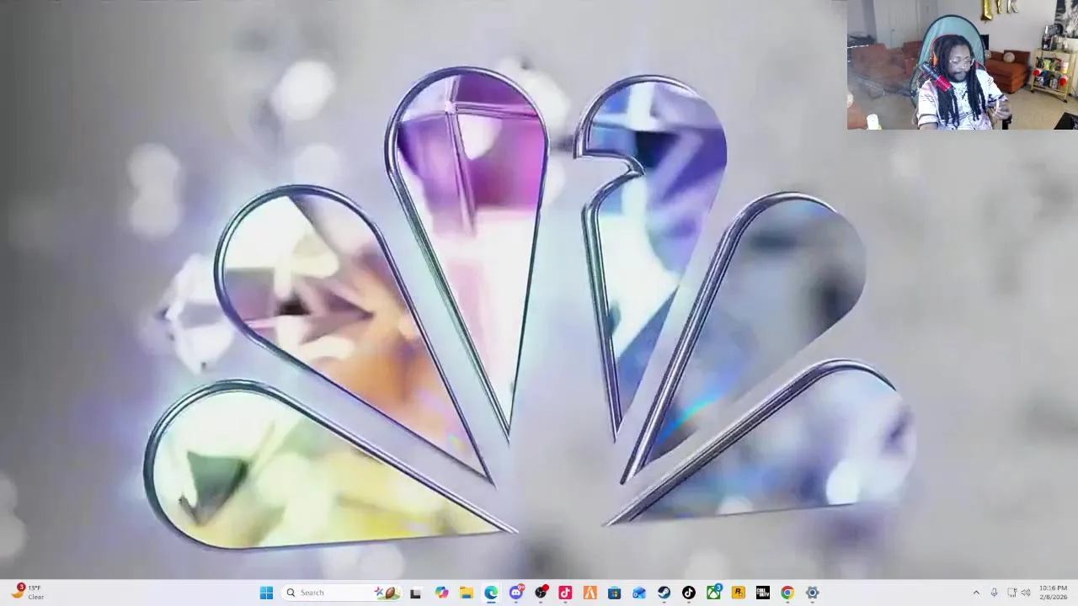Open weather widget showing 13°F Clear
The width and height of the screenshot is (1078, 606).
pos(27,593)
